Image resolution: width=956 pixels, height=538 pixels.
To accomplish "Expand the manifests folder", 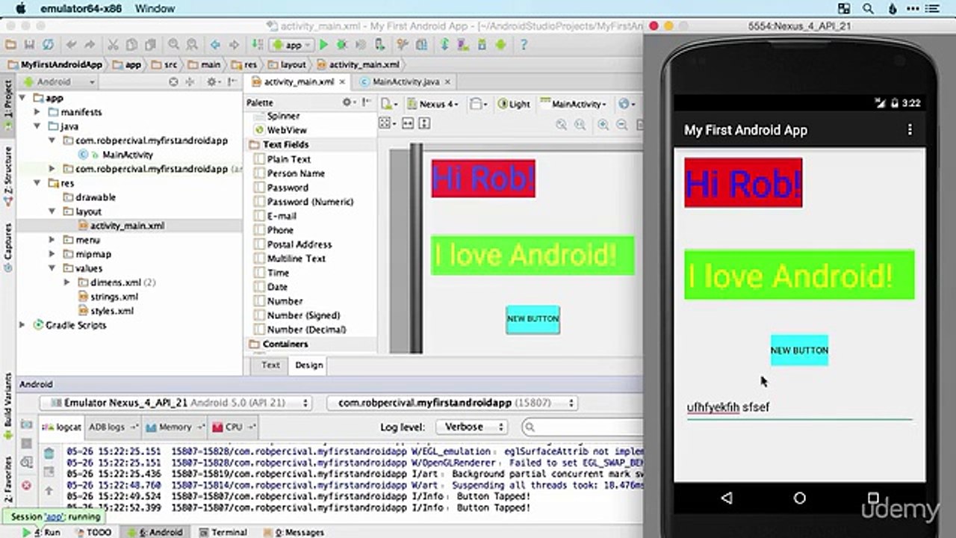I will 37,112.
